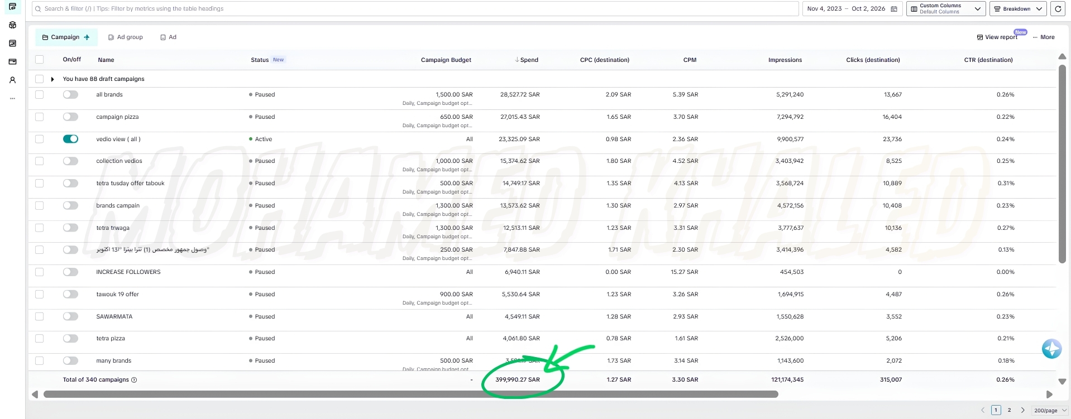
Task: Open the user account icon in the sidebar
Action: pyautogui.click(x=12, y=80)
